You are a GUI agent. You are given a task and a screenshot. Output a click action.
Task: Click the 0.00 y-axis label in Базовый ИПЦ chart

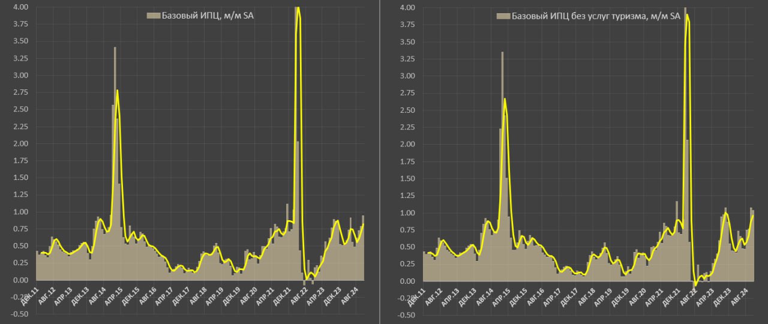pyautogui.click(x=19, y=280)
